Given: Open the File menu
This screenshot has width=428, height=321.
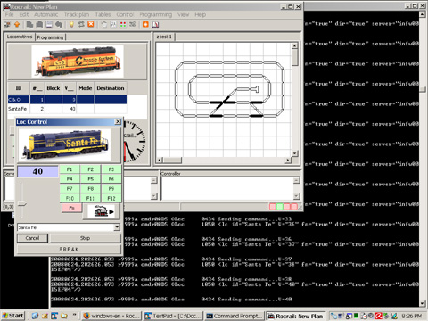Looking at the screenshot, I should 9,14.
